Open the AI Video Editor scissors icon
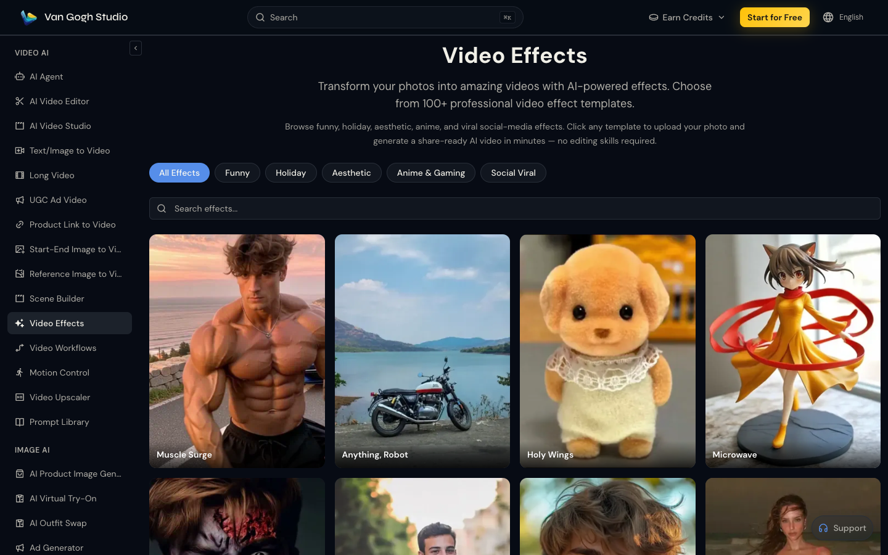Viewport: 888px width, 555px height. click(x=20, y=101)
